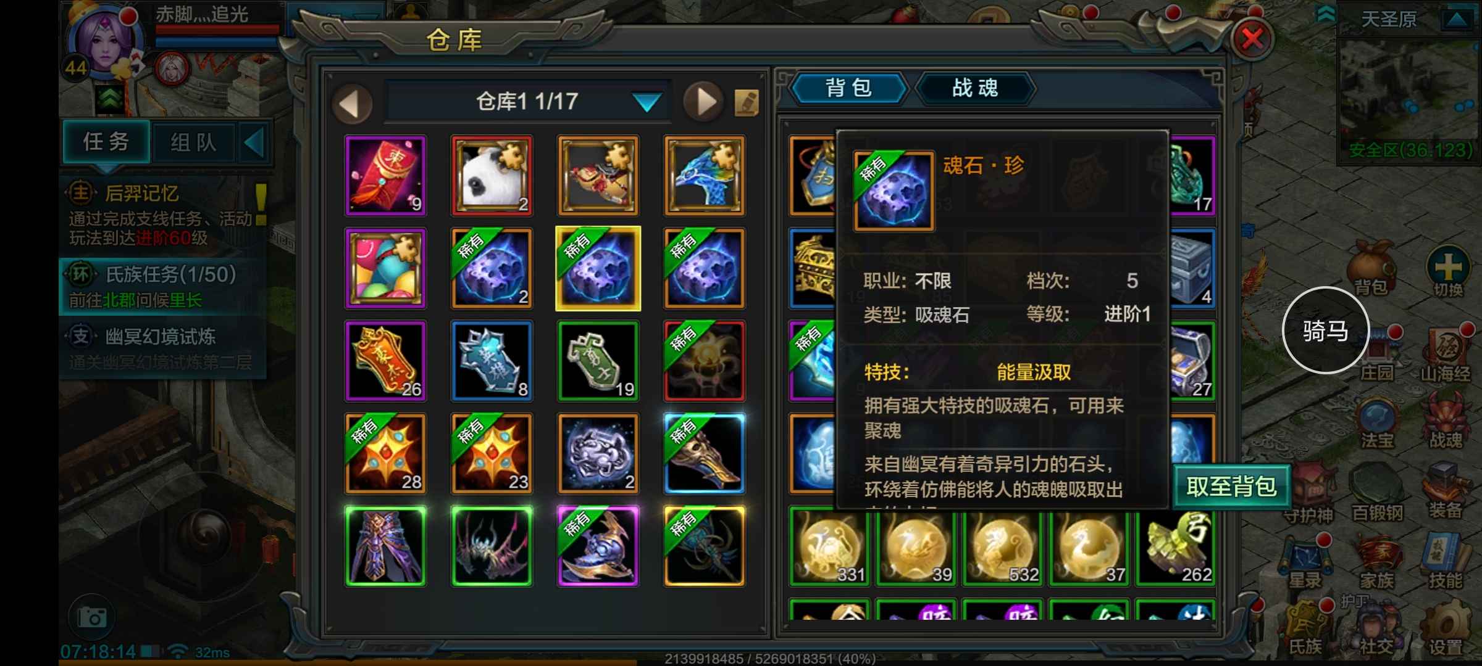Go to the previous warehouse page arrow
This screenshot has height=666, width=1482.
pos(352,103)
